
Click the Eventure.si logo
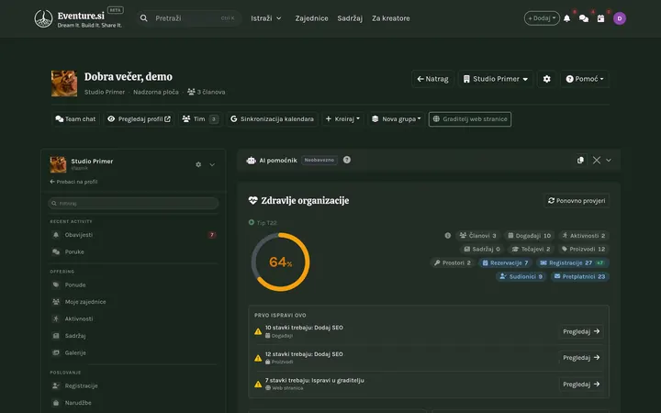tap(78, 18)
